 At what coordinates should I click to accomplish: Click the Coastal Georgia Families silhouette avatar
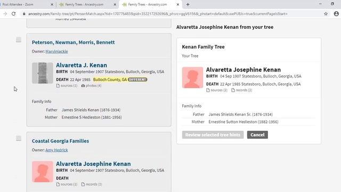43,172
